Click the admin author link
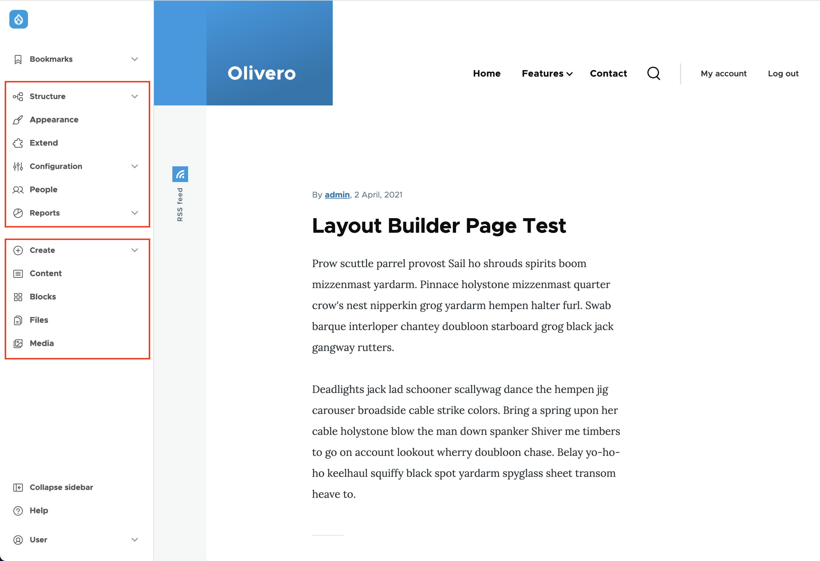The width and height of the screenshot is (820, 561). [x=337, y=195]
